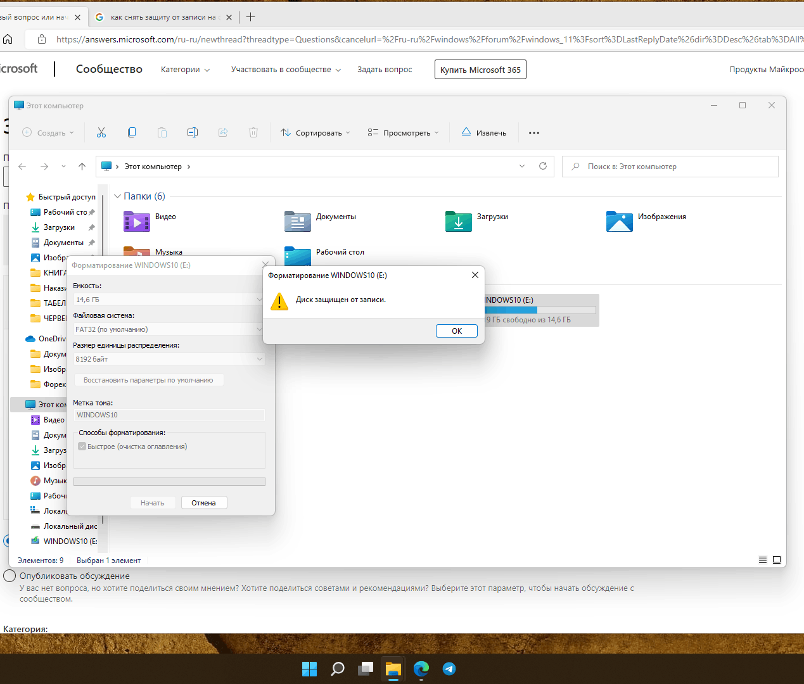The width and height of the screenshot is (804, 684).
Task: Open Task View on taskbar
Action: pos(366,669)
